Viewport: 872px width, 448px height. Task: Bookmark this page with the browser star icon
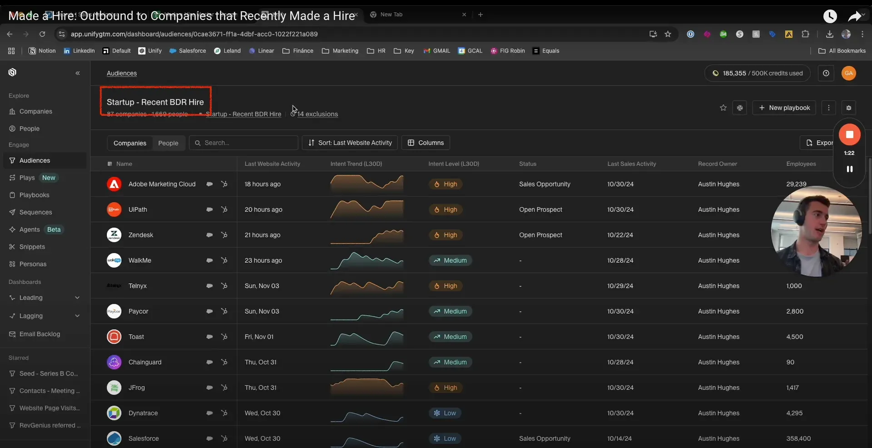(x=668, y=34)
